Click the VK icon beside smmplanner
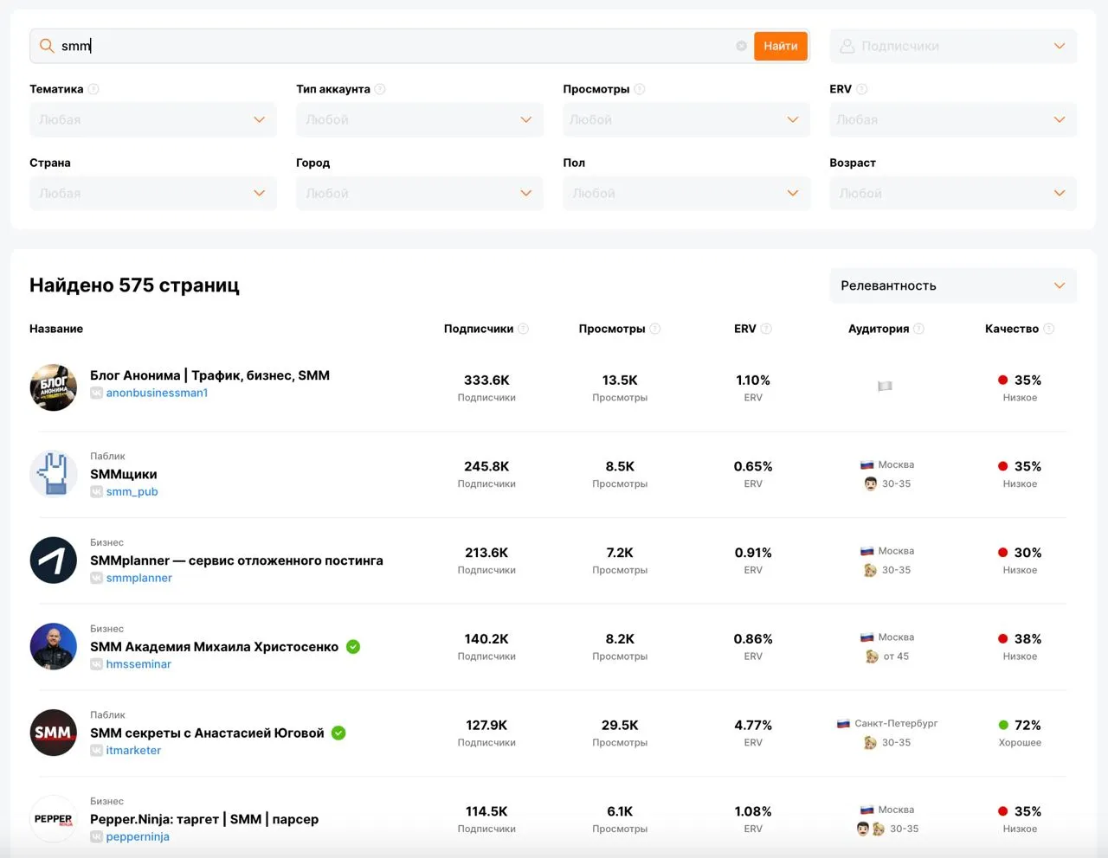This screenshot has width=1108, height=858. tap(97, 578)
